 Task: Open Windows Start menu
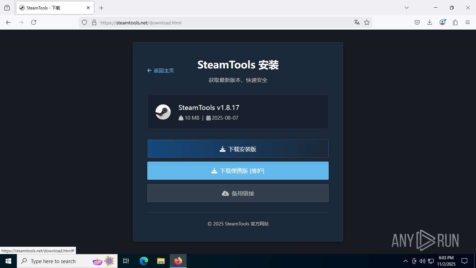(x=8, y=261)
